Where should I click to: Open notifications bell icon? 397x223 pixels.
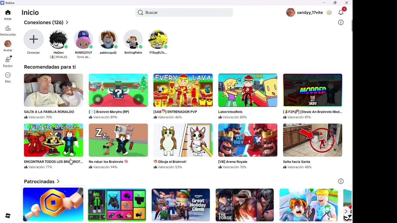(x=341, y=12)
